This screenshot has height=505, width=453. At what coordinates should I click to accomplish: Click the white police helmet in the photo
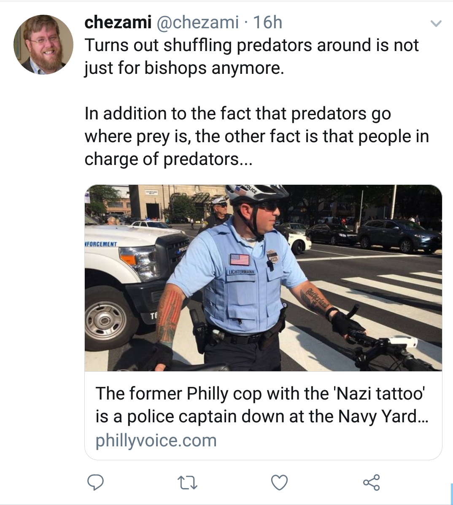[256, 193]
